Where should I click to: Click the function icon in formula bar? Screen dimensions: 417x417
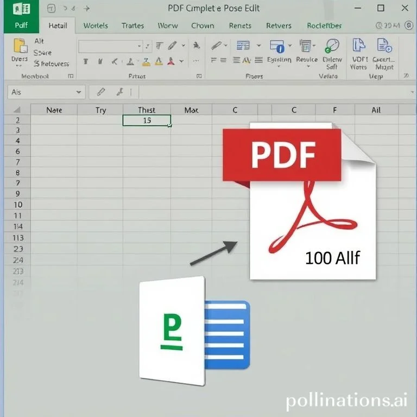tap(120, 92)
